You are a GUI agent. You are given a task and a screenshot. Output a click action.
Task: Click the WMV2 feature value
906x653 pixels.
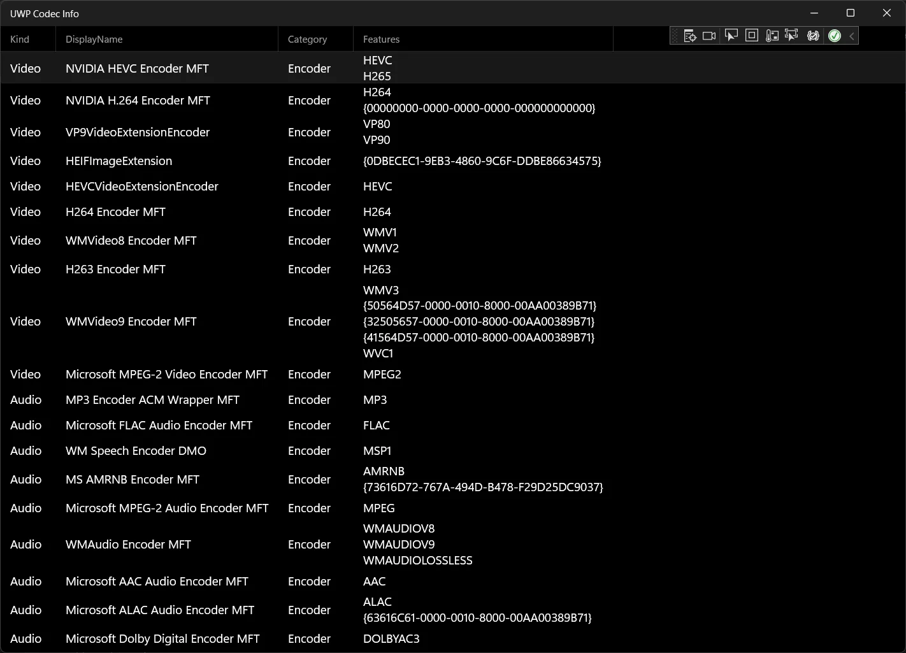click(381, 248)
